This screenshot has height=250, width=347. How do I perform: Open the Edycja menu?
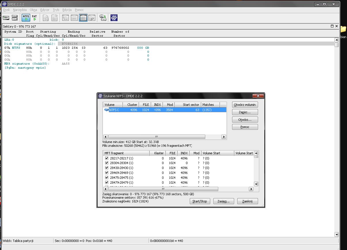(67, 10)
